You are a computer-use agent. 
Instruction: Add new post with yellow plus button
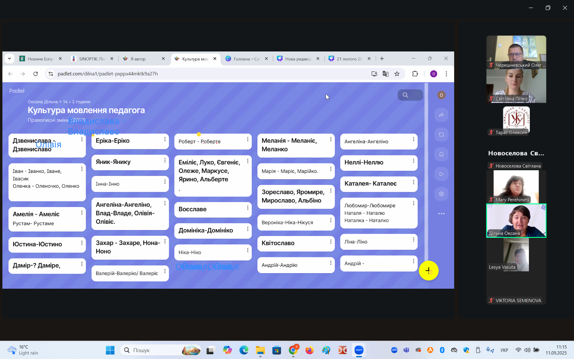coord(428,270)
